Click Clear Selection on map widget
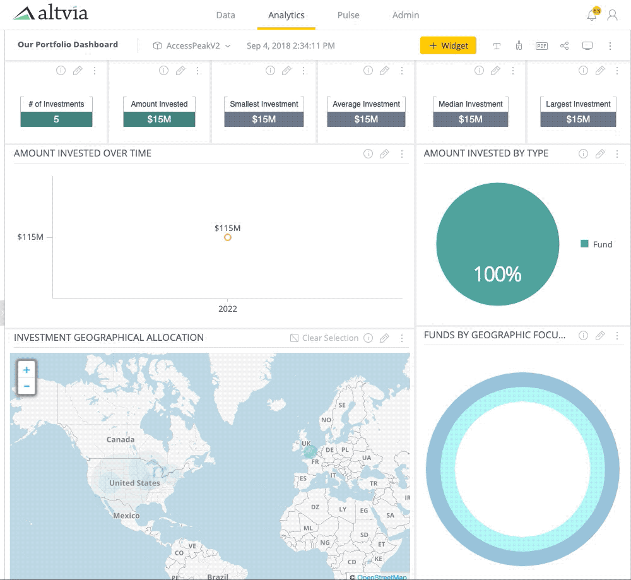This screenshot has width=631, height=580. [x=324, y=338]
